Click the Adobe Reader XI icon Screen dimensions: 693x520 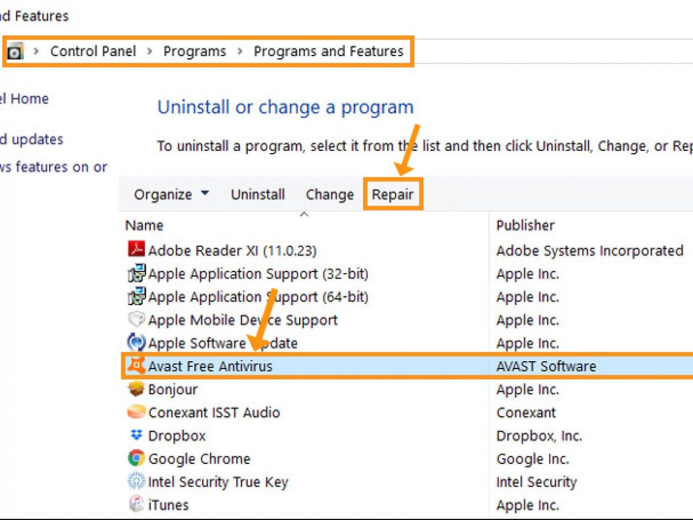click(x=136, y=250)
